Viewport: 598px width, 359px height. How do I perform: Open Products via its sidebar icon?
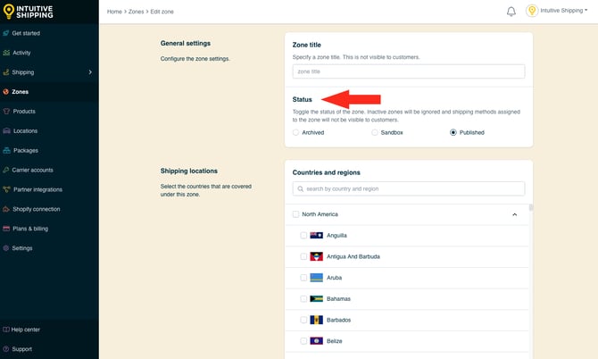click(x=7, y=112)
